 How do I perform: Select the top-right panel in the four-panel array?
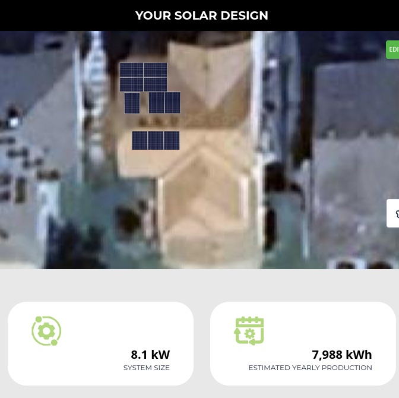point(155,70)
